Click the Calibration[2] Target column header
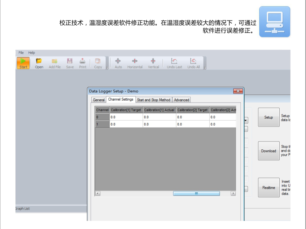Screen dimensions: 306x229 [x=193, y=110]
